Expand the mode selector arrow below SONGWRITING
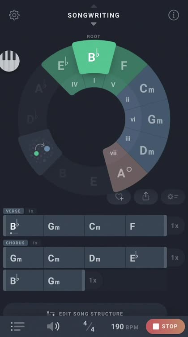The width and height of the screenshot is (188, 337). [x=94, y=24]
